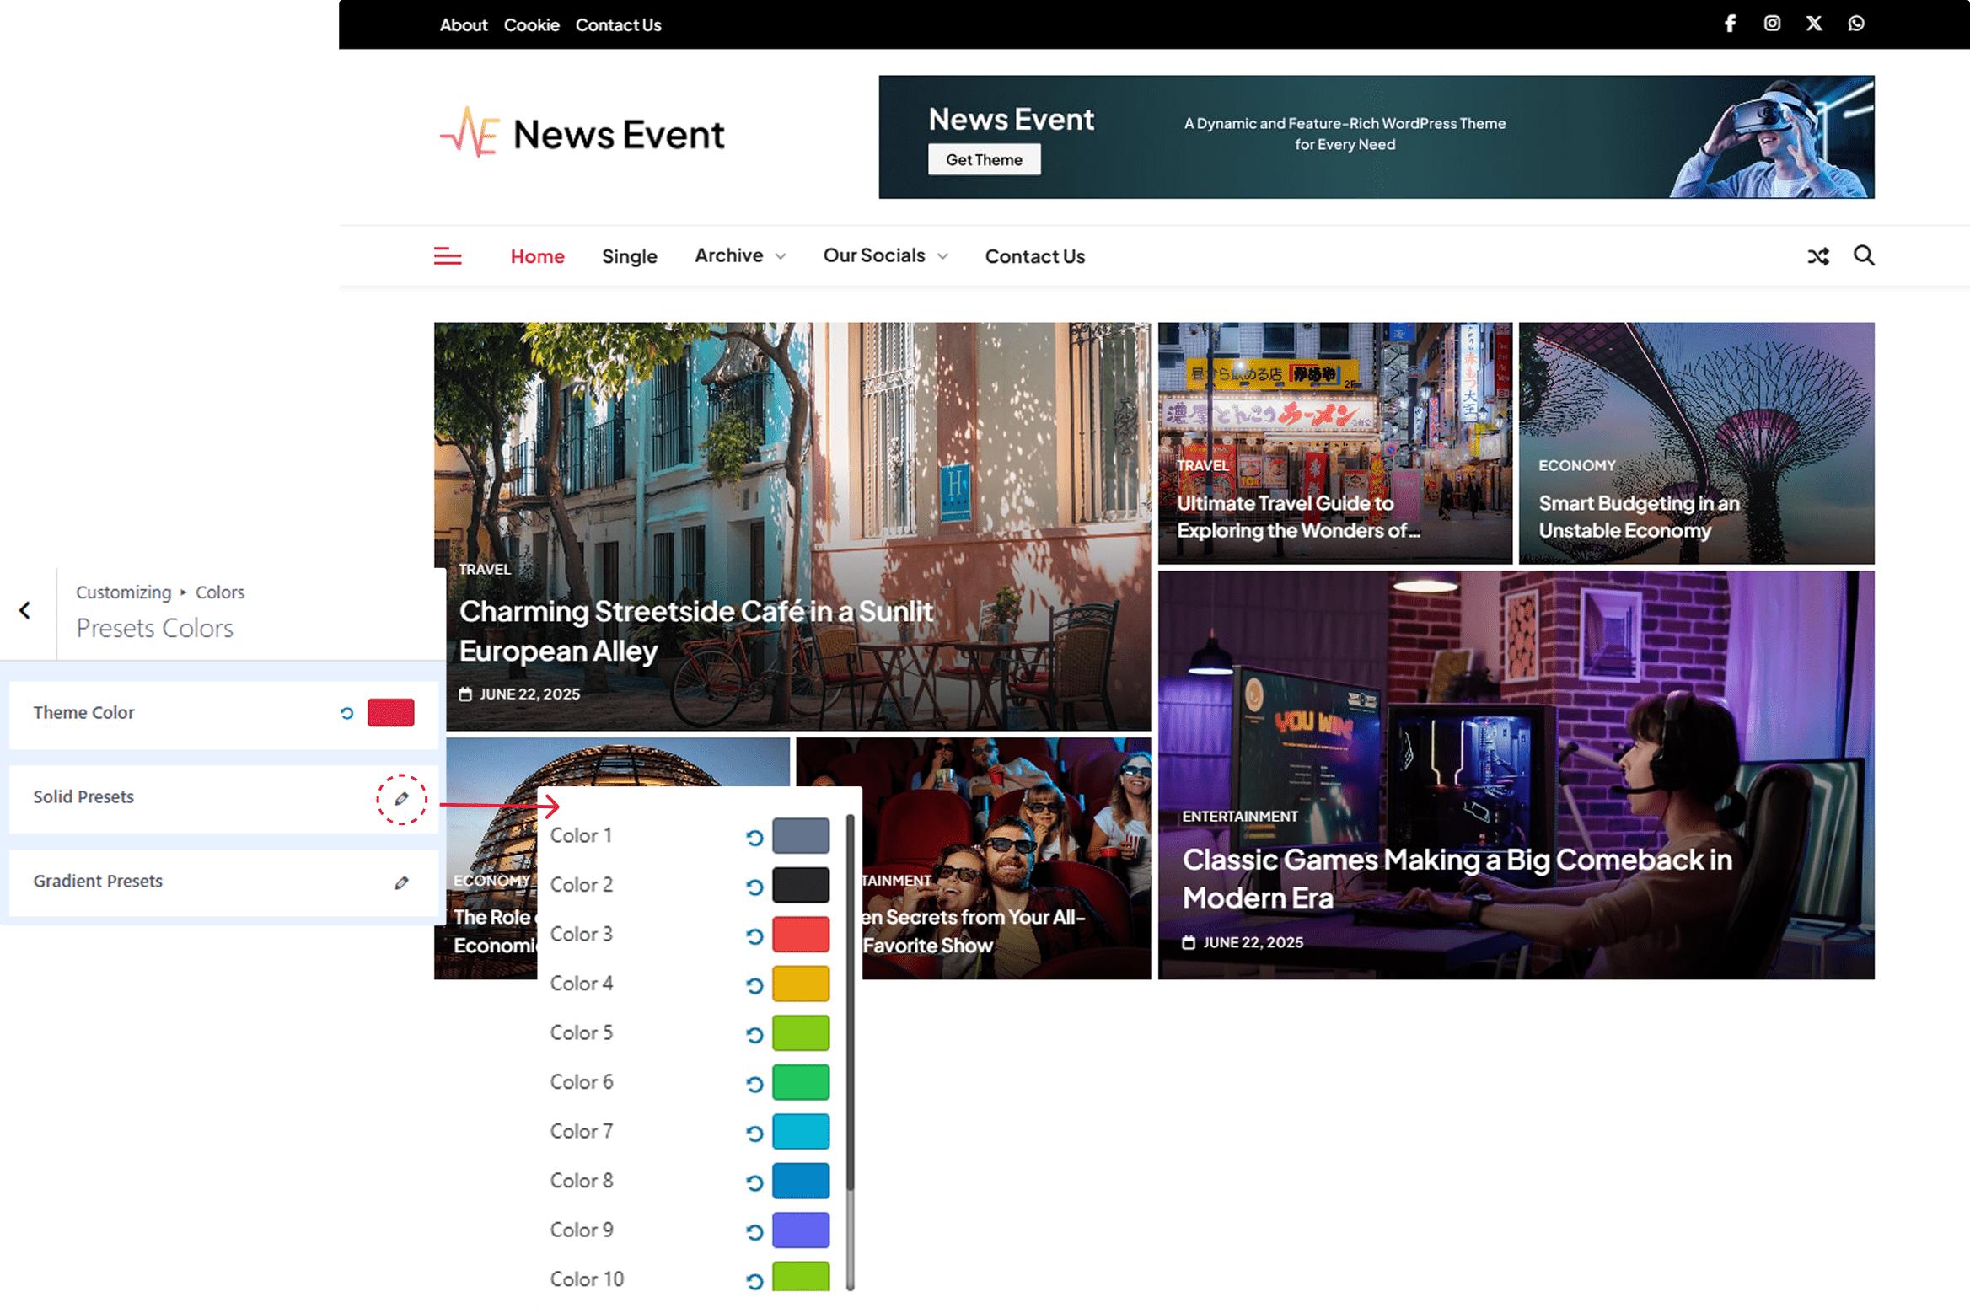1970x1308 pixels.
Task: Click the shuffle random post icon
Action: point(1818,256)
